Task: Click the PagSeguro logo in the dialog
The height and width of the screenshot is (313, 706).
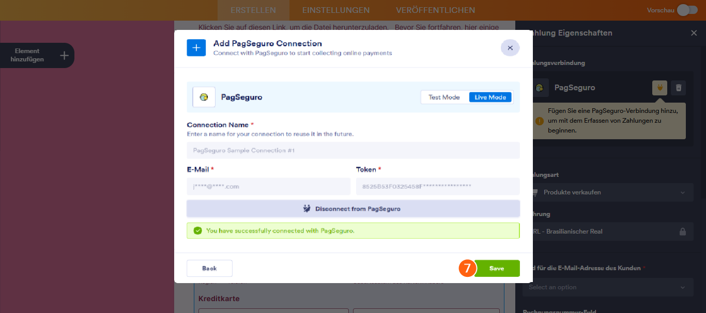Action: (204, 97)
